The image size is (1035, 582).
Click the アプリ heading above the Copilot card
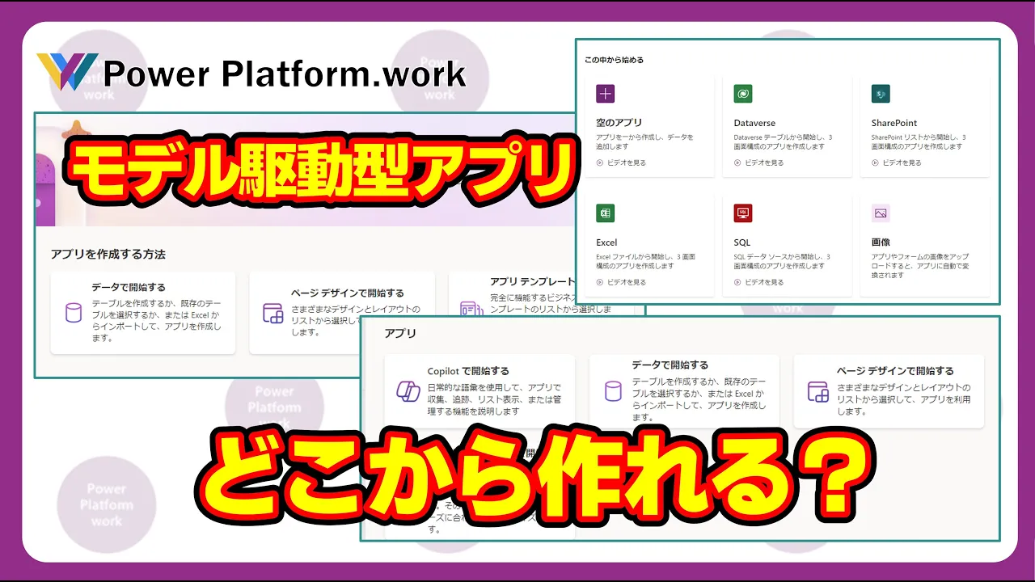coord(400,333)
